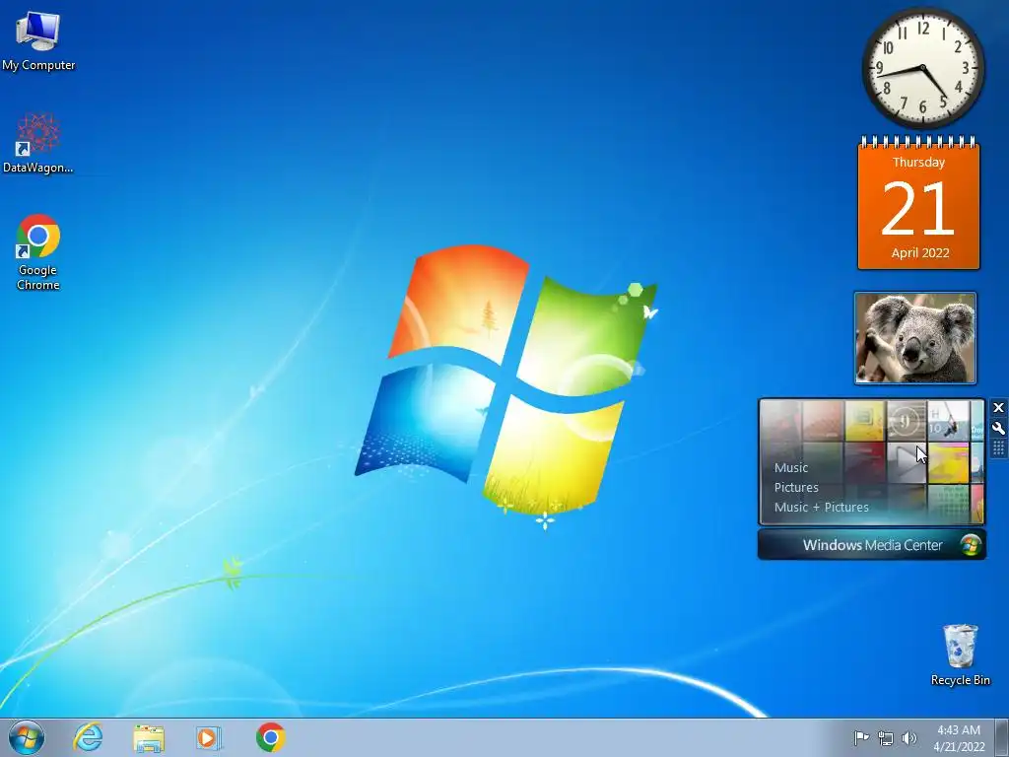Close the Media Center gadget

pos(999,407)
